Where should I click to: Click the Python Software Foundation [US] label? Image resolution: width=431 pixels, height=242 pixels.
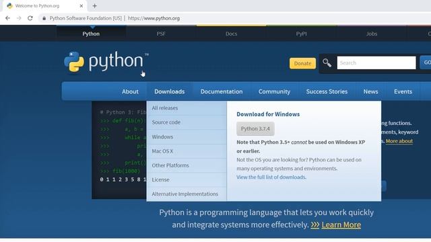click(86, 18)
